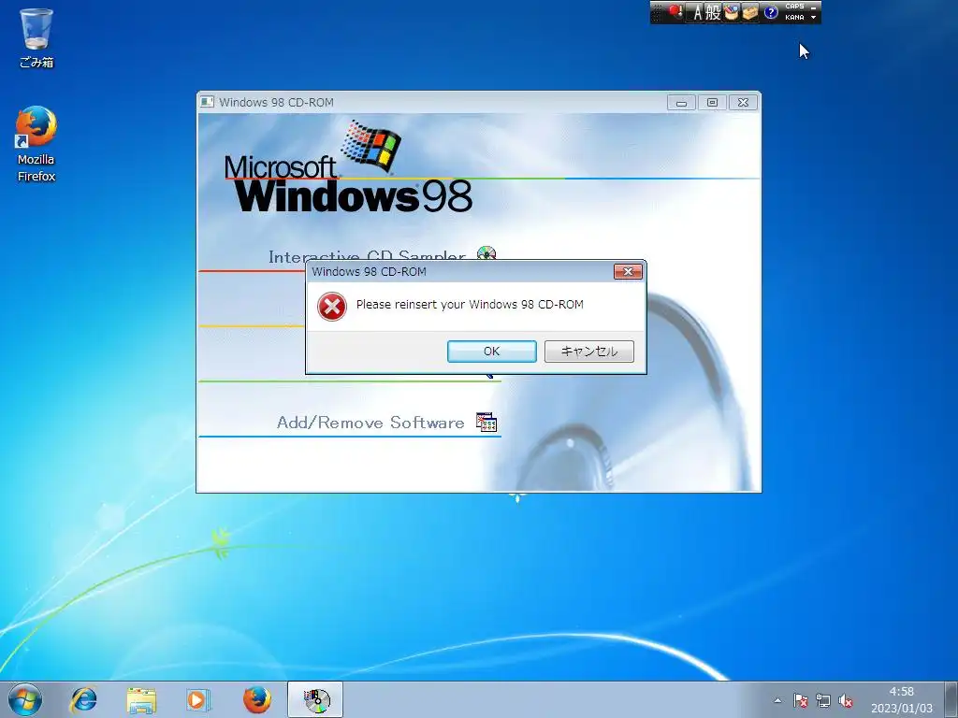Click the IME help question mark
958x718 pixels.
pyautogui.click(x=771, y=12)
